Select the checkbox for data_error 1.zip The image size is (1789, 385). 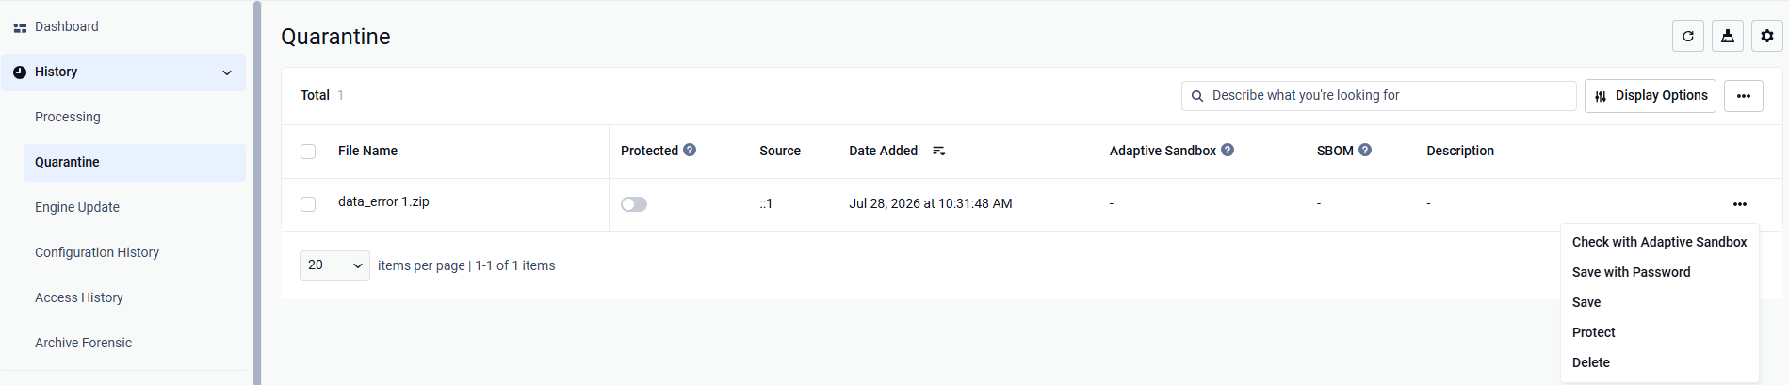(308, 204)
